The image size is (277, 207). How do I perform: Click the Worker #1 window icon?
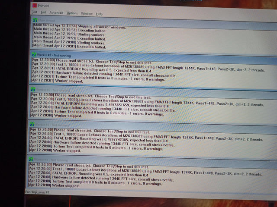tap(33, 54)
